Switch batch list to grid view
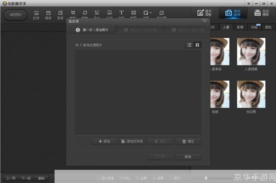This screenshot has width=276, height=183. [197, 45]
